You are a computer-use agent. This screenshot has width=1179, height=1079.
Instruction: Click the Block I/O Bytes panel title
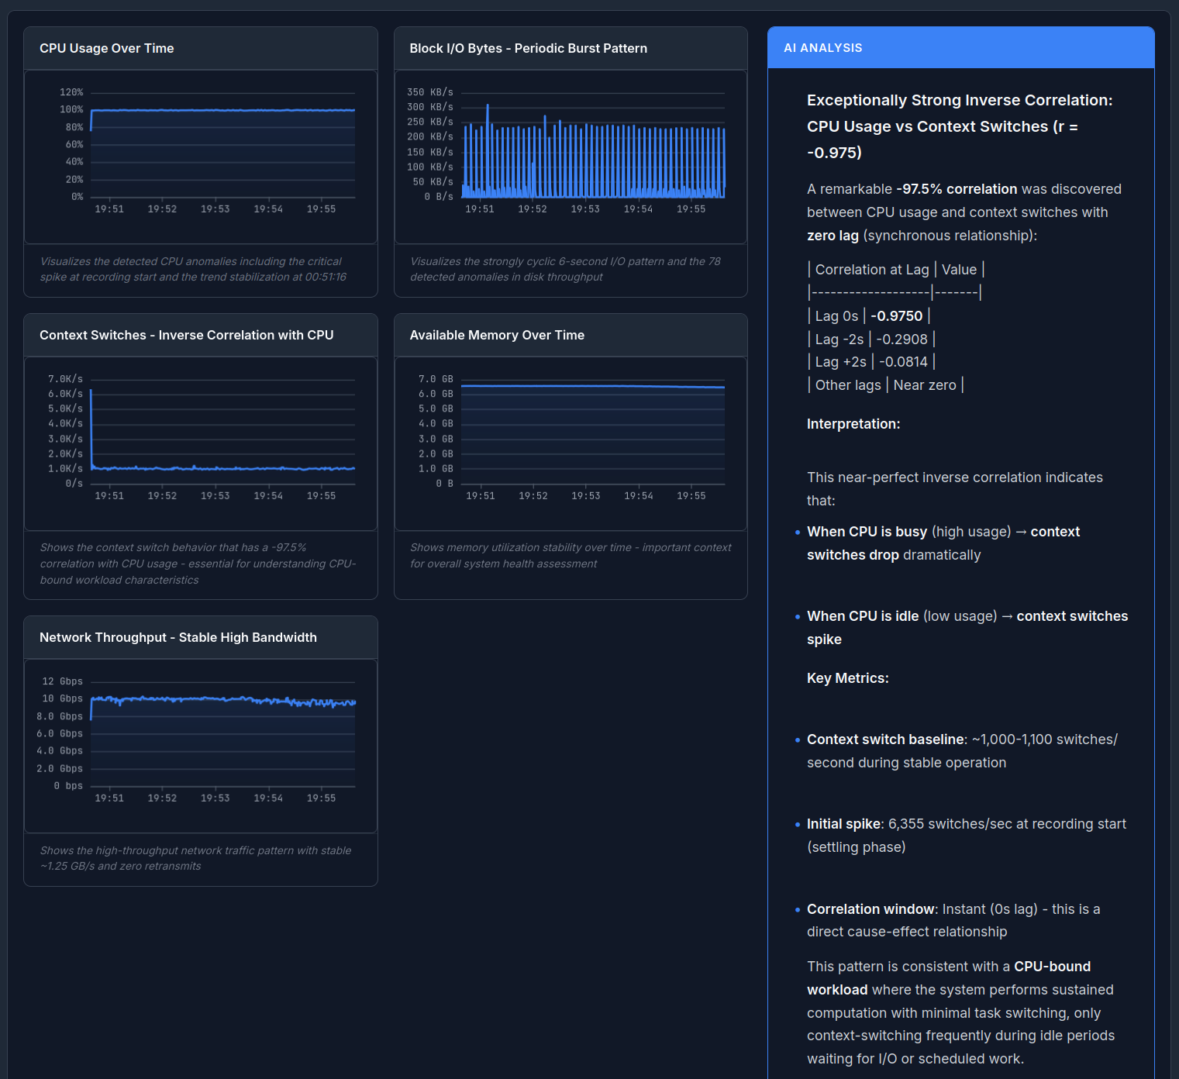(528, 48)
